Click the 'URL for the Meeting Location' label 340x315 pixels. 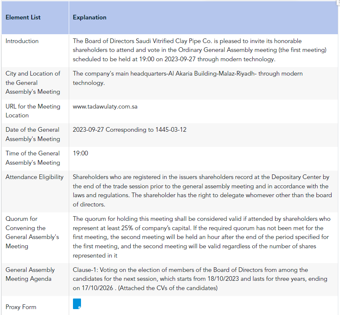point(33,111)
